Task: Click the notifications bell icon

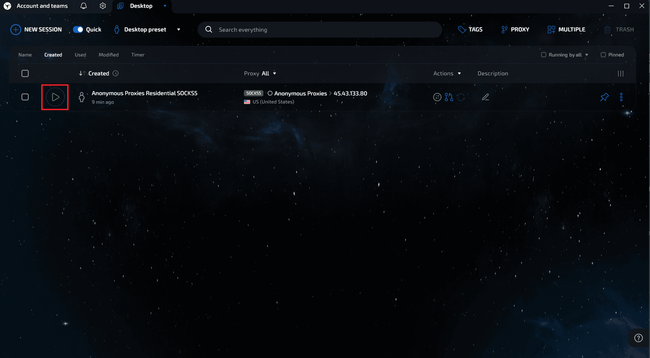Action: [x=83, y=6]
